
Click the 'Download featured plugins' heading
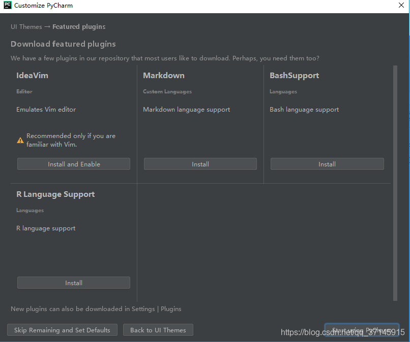pos(63,44)
